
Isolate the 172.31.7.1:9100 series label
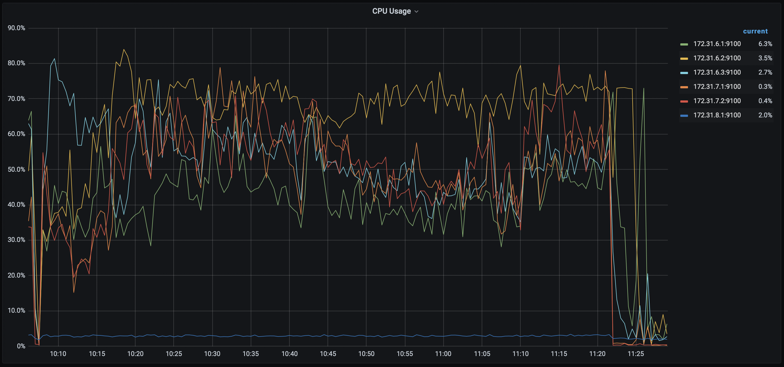717,87
